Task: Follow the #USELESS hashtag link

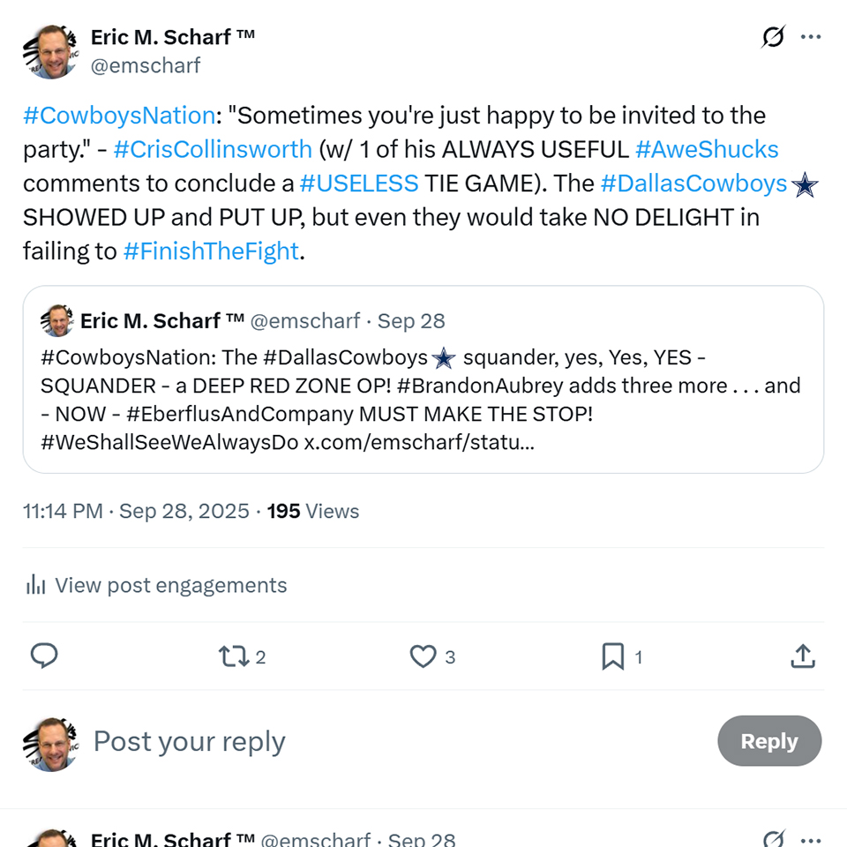Action: [x=359, y=183]
